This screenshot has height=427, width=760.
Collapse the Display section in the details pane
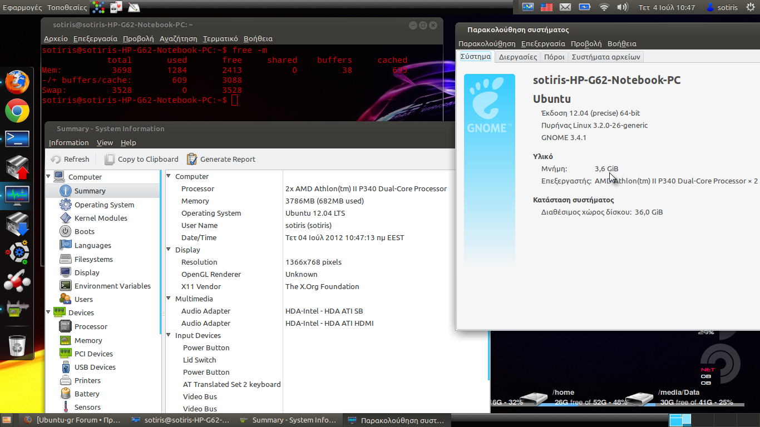[169, 250]
